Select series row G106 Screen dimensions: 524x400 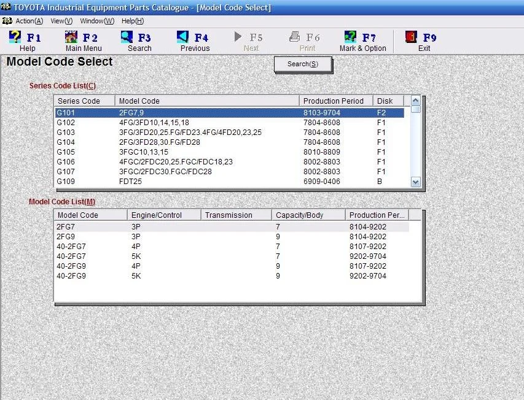click(230, 162)
